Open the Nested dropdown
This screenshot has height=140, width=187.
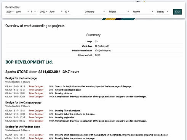click(163, 12)
